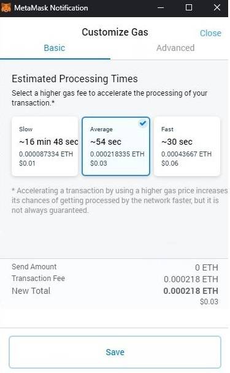Image resolution: width=230 pixels, height=373 pixels.
Task: Click the New Total 0.000218 ETH value
Action: point(191,291)
